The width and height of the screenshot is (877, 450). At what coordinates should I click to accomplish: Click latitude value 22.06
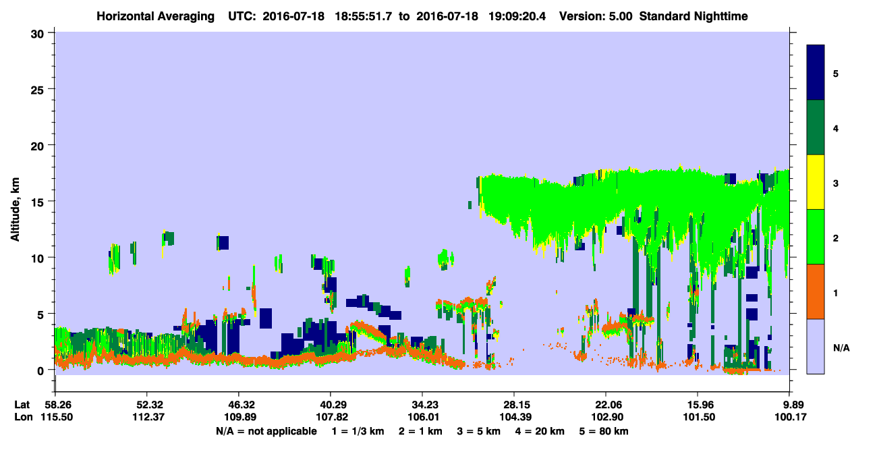606,405
